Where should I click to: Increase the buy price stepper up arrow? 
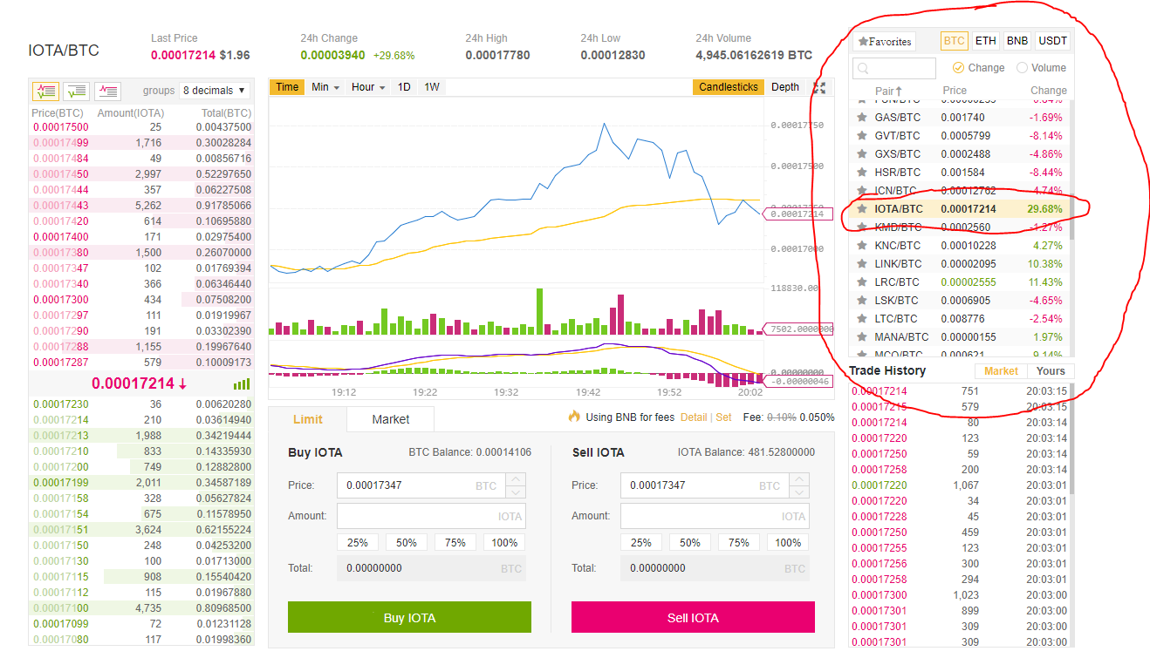pos(516,478)
